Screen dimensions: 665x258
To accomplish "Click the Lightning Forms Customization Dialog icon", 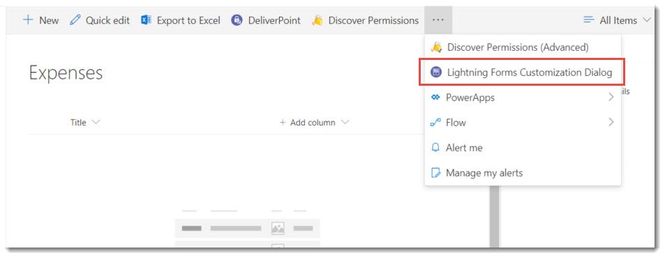I will point(435,73).
